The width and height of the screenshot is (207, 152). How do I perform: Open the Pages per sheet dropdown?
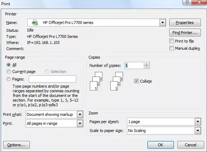tap(198, 122)
